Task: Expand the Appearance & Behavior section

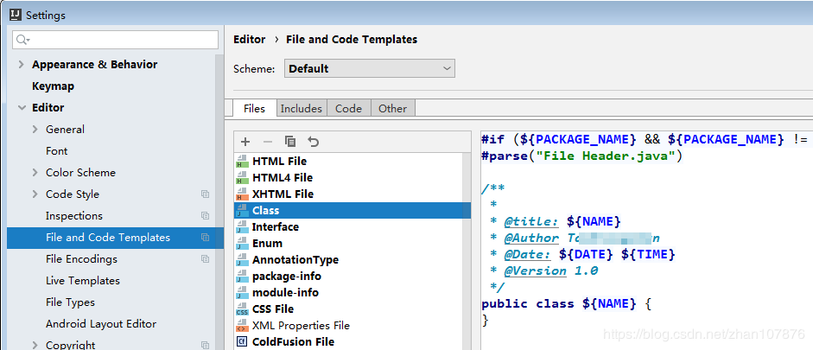Action: tap(21, 65)
